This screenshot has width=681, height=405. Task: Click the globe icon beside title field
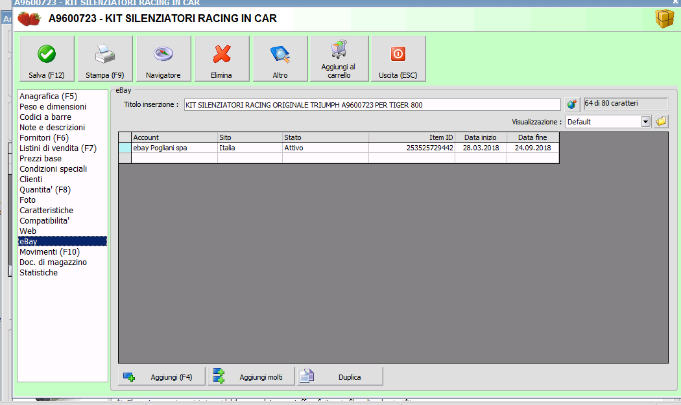[x=571, y=104]
